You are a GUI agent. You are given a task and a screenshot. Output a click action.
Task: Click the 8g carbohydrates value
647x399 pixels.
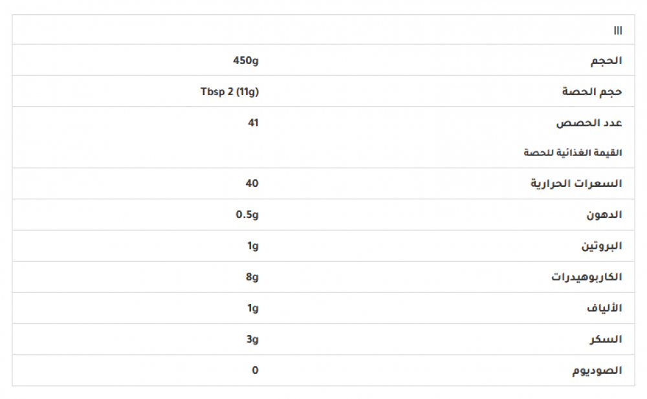[252, 277]
